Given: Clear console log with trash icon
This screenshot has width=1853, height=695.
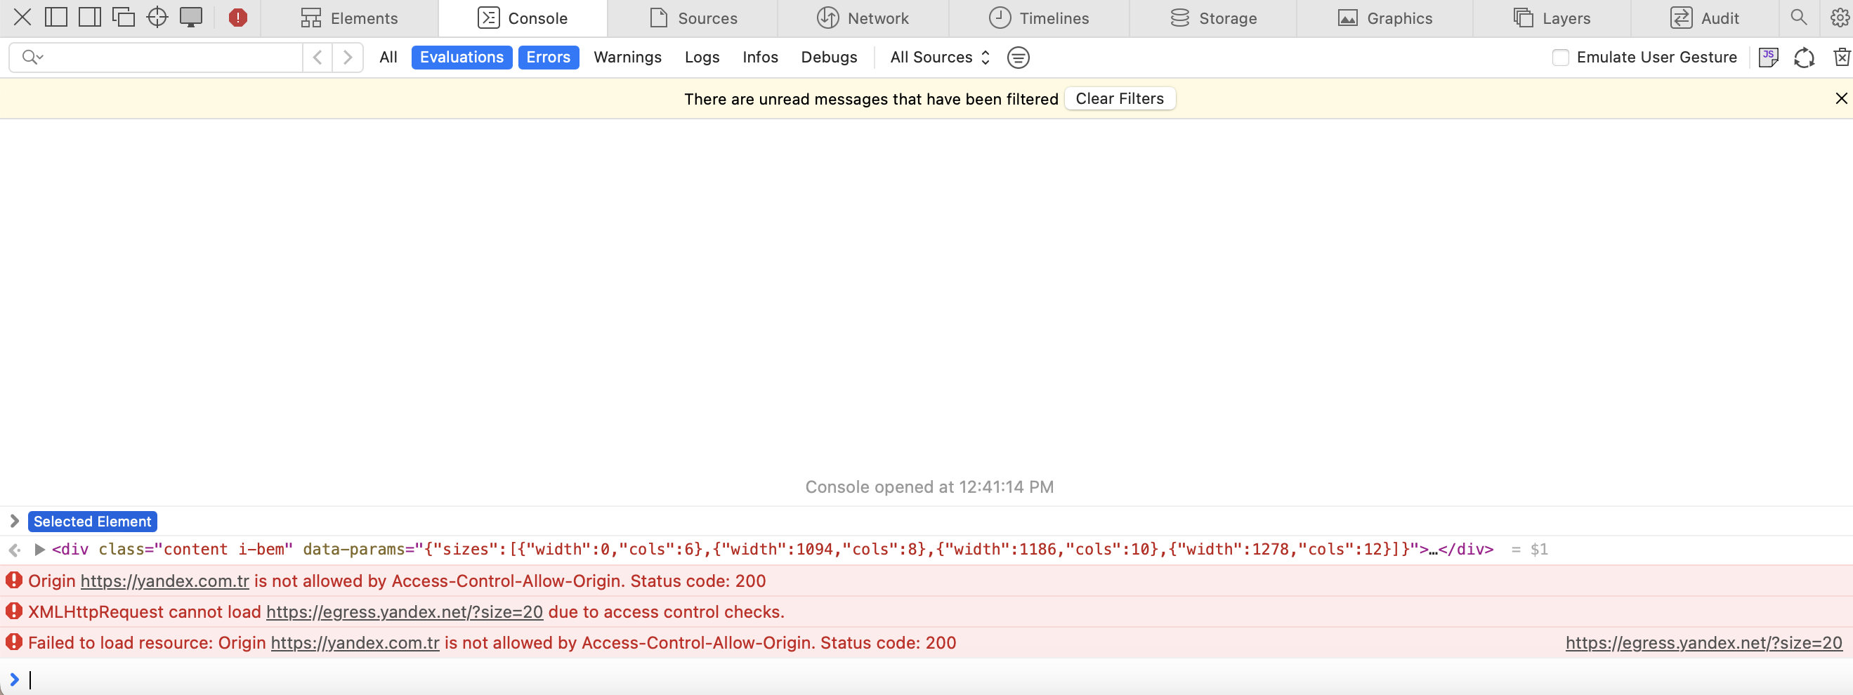Looking at the screenshot, I should (1841, 58).
